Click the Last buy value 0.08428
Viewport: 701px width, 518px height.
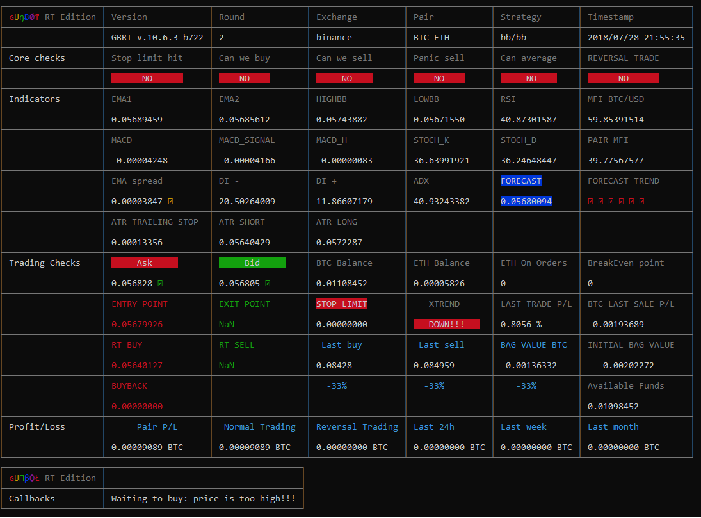coord(334,366)
